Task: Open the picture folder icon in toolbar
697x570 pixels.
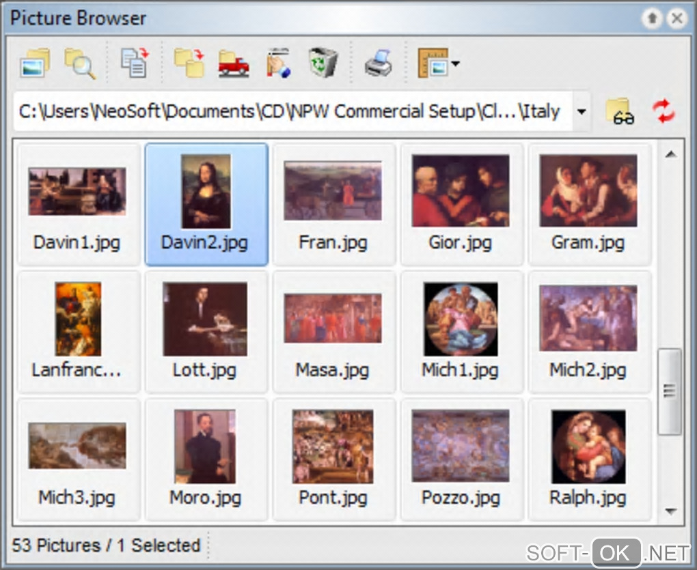Action: point(35,63)
